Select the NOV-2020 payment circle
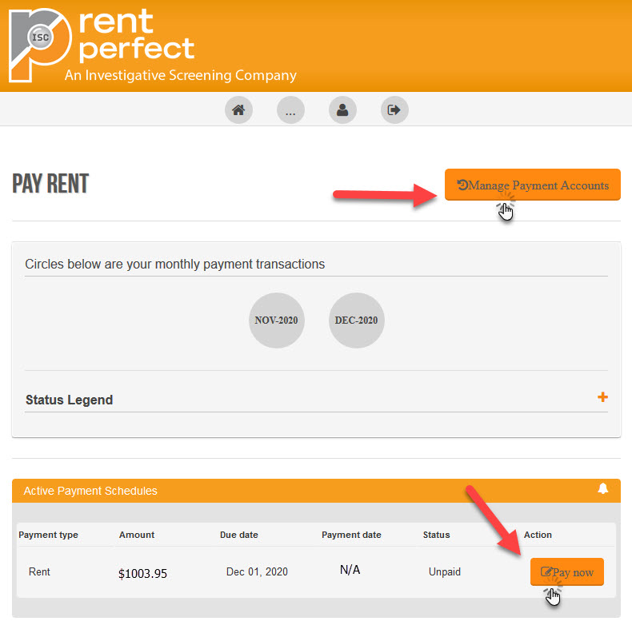This screenshot has height=629, width=632. click(277, 320)
